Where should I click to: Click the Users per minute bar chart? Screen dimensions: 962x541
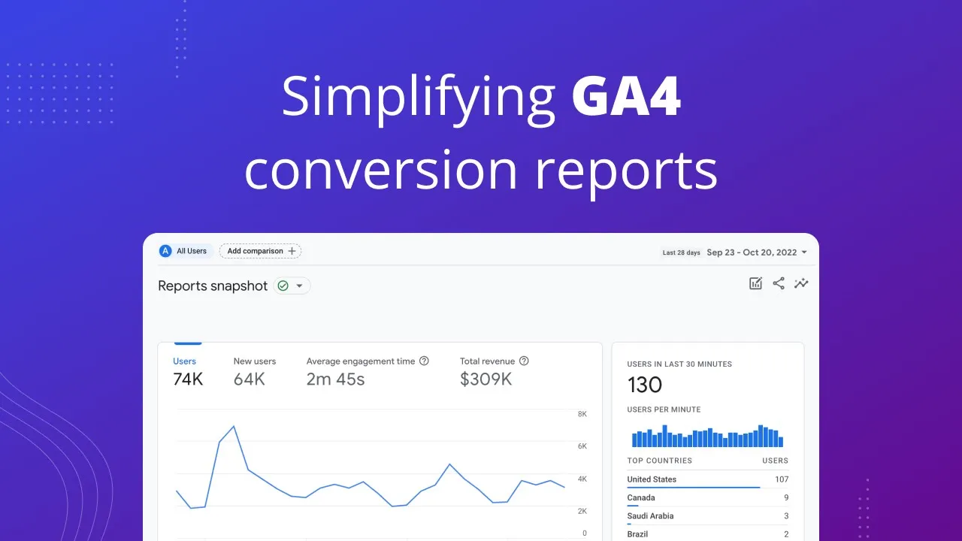[x=707, y=436]
